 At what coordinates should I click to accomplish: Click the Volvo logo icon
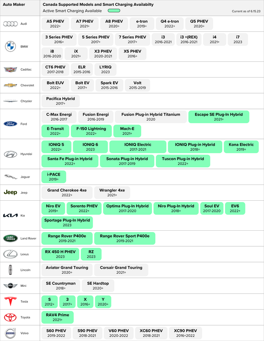coord(10,333)
